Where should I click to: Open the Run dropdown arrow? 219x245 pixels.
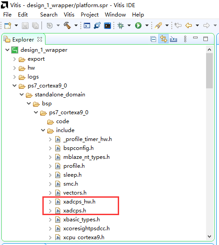[147, 25]
